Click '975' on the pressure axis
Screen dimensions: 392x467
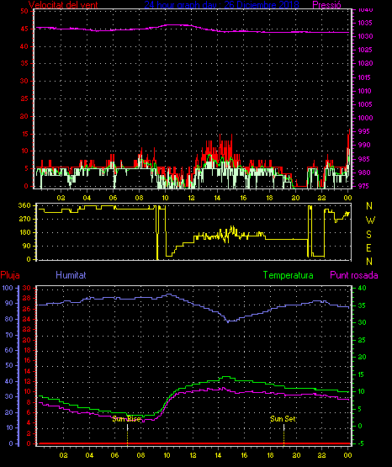click(x=364, y=186)
